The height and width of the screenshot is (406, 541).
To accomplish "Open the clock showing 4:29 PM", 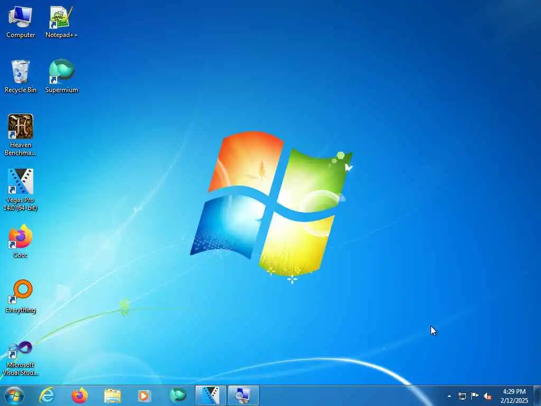I will (x=514, y=396).
